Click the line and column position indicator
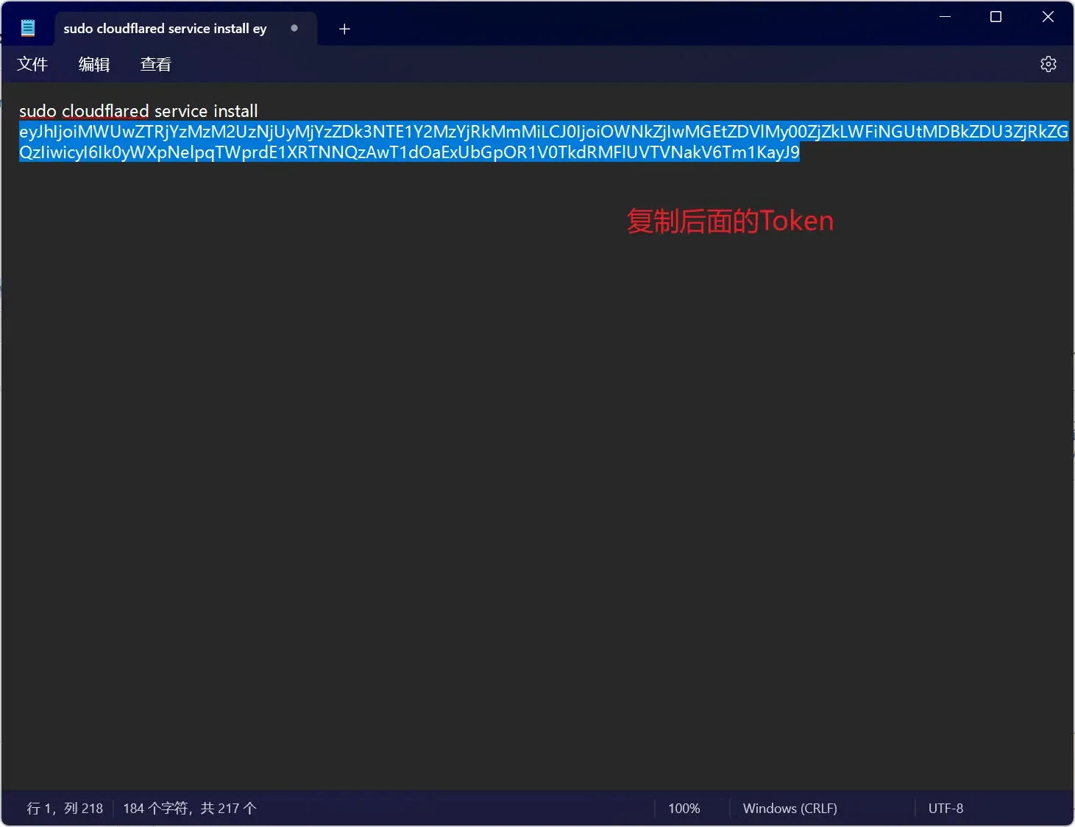 (65, 808)
